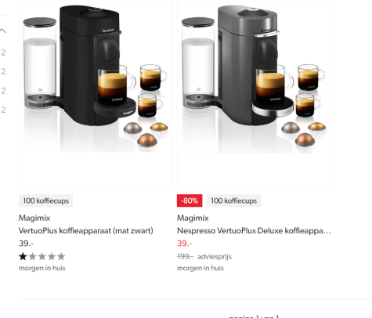Select the middle gray star in the rating
Image resolution: width=372 pixels, height=318 pixels.
(42, 256)
